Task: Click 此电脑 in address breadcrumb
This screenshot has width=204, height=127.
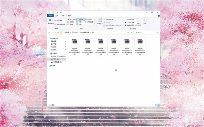Action: pyautogui.click(x=67, y=33)
